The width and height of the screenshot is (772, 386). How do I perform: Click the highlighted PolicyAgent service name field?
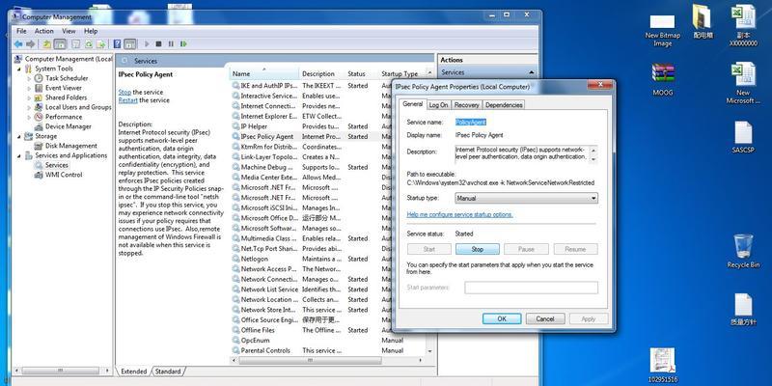(471, 122)
